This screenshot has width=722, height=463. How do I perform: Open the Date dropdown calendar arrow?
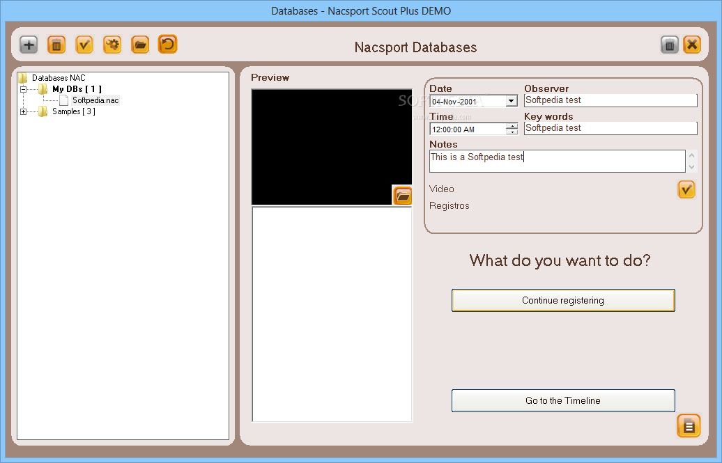coord(511,101)
